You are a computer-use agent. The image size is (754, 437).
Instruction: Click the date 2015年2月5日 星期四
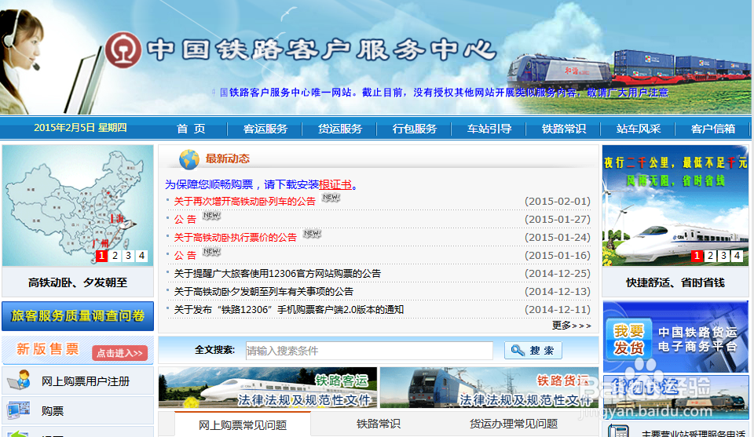[x=80, y=128]
